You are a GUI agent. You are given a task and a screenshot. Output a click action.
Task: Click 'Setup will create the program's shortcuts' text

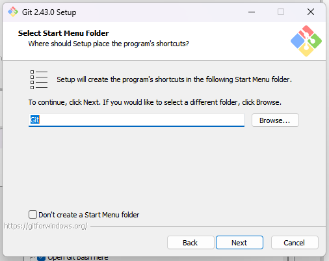[174, 79]
